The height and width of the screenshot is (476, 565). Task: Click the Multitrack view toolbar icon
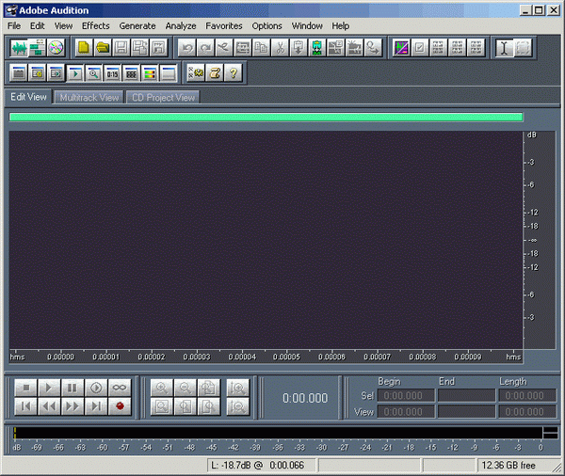click(x=37, y=48)
